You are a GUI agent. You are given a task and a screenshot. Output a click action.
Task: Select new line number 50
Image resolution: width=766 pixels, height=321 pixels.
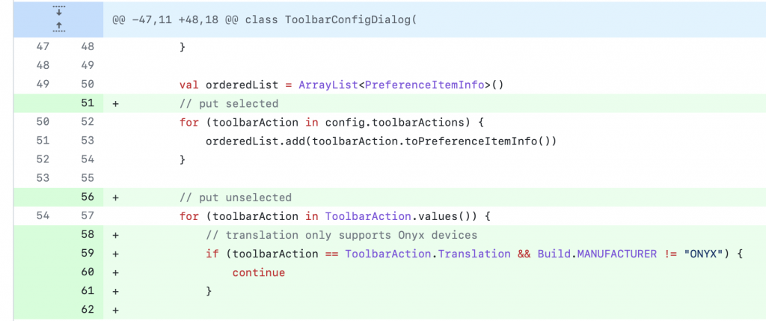point(88,85)
